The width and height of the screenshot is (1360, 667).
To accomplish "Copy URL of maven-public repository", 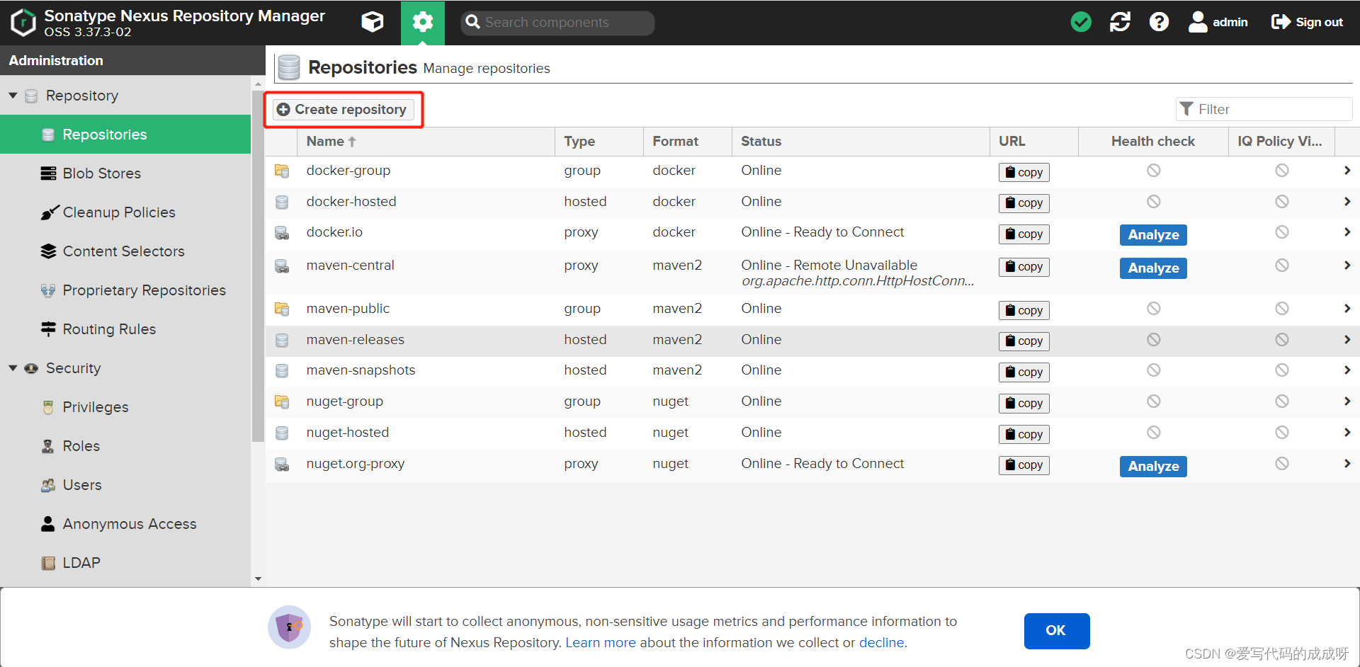I will pos(1024,310).
